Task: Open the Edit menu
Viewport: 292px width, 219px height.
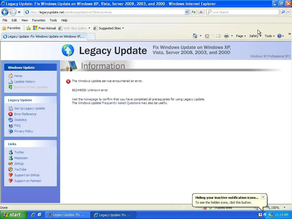Action: 14,20
